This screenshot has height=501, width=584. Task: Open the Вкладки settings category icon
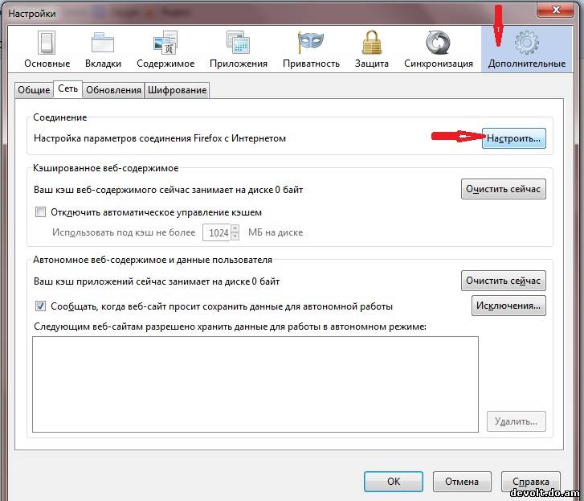[103, 43]
